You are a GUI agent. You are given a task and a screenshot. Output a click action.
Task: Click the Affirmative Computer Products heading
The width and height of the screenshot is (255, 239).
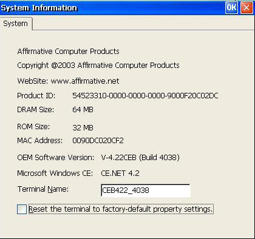click(69, 52)
